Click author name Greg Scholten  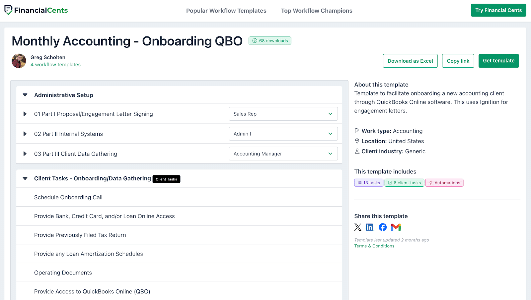point(48,57)
